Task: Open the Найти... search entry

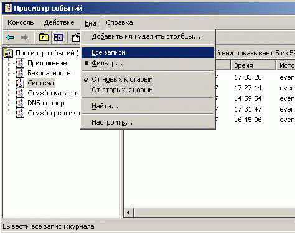Action: (x=147, y=107)
